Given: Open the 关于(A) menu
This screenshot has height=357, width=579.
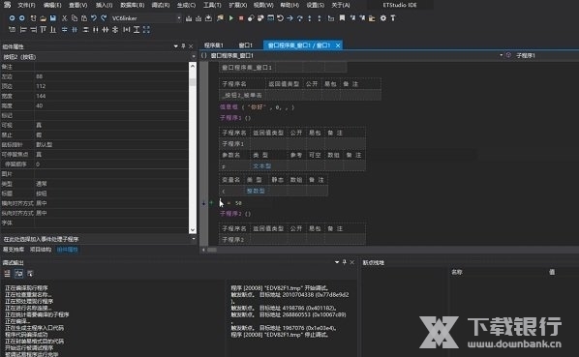Looking at the screenshot, I should pos(341,5).
